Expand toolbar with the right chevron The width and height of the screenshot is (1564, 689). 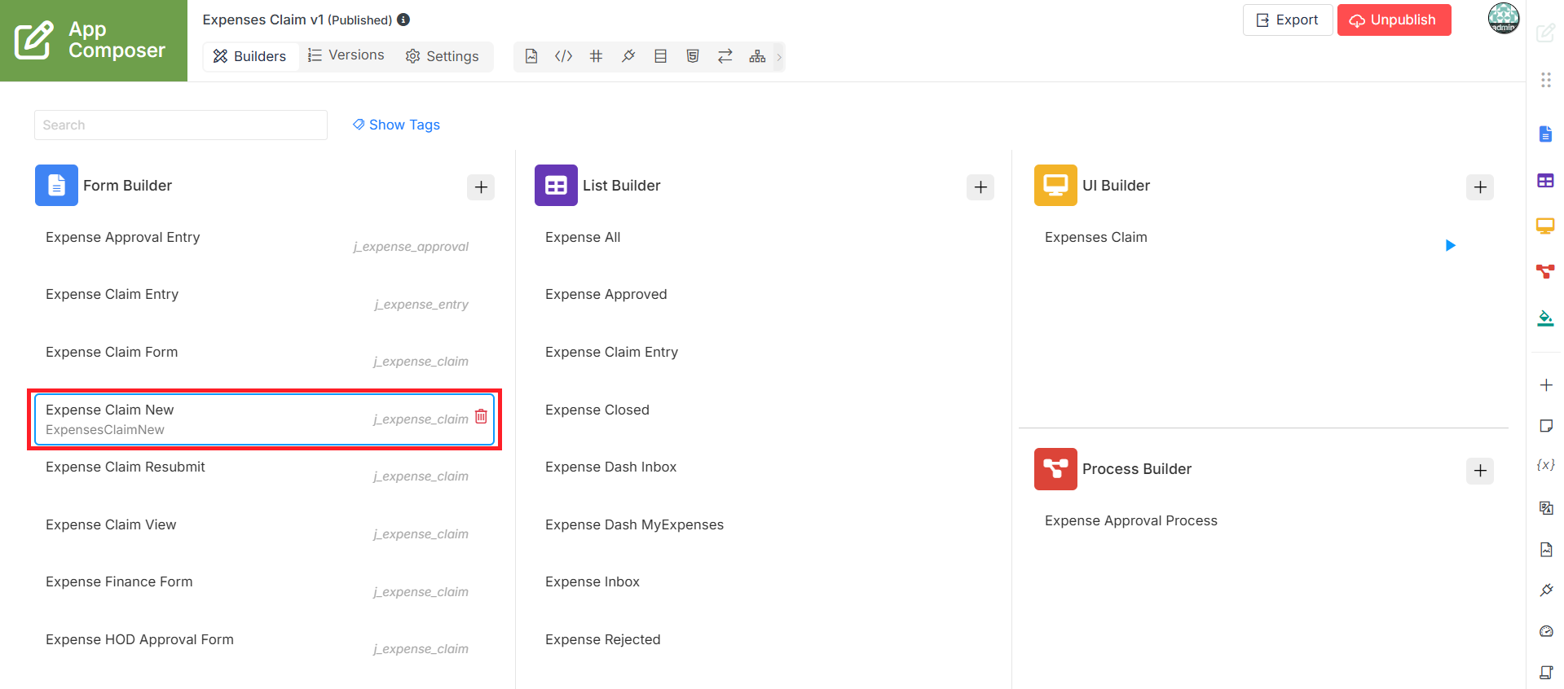(779, 57)
